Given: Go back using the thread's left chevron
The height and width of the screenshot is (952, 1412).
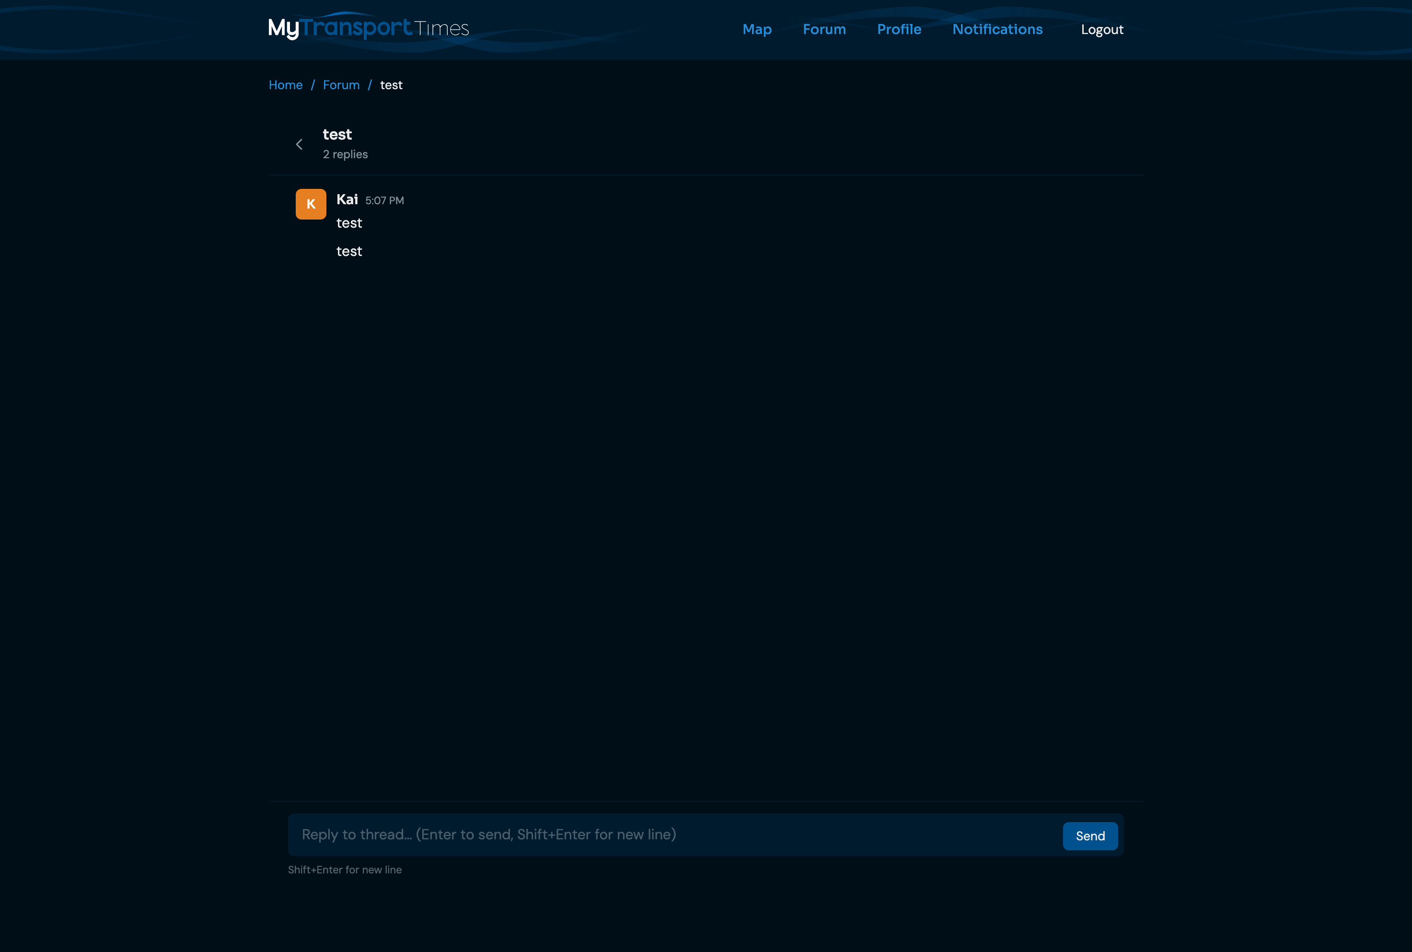Looking at the screenshot, I should click(299, 144).
